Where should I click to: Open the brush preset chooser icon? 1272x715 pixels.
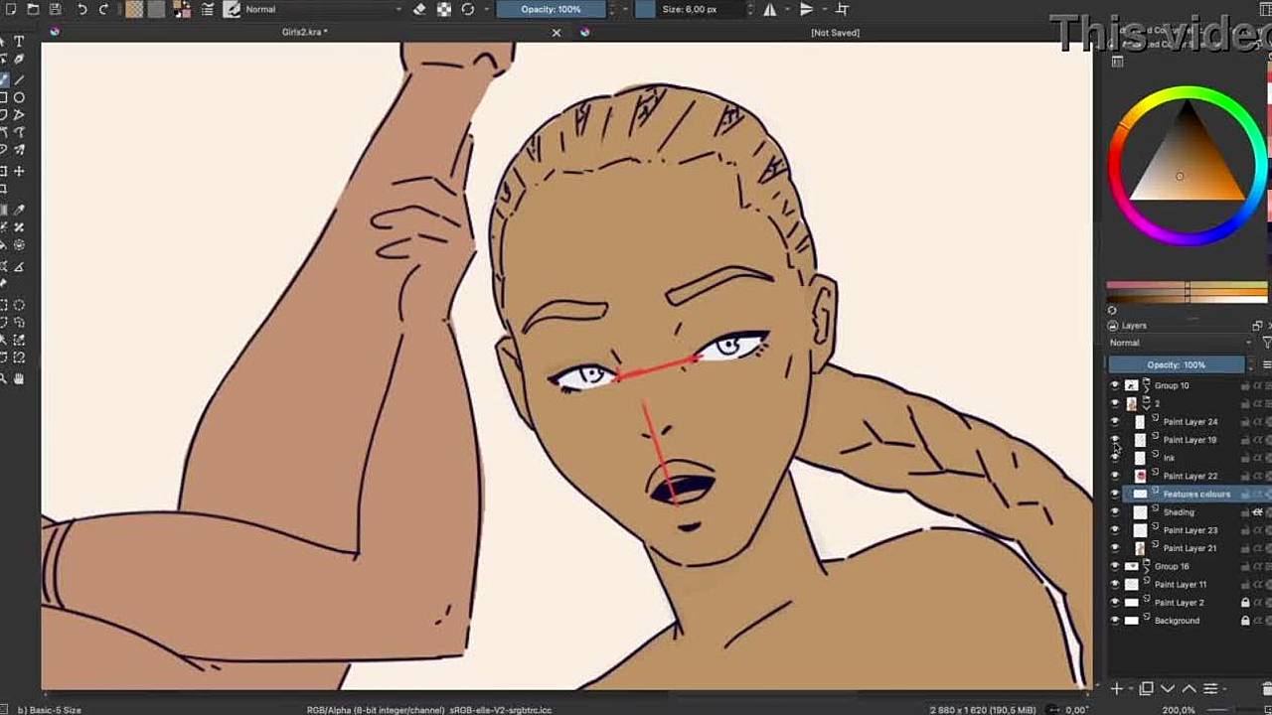(232, 9)
